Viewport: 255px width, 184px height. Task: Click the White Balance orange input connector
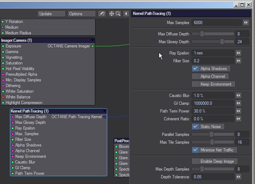click(x=3, y=97)
